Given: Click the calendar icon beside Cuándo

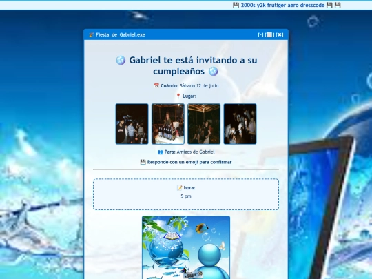Looking at the screenshot, I should coord(156,85).
